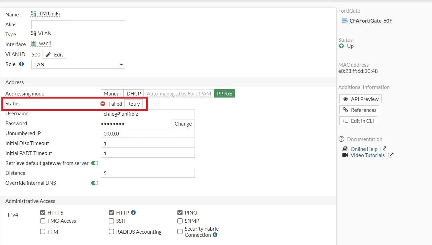Screen dimensions: 432x245
Task: Check Security Fabric Connection checkbox
Action: tap(180, 232)
